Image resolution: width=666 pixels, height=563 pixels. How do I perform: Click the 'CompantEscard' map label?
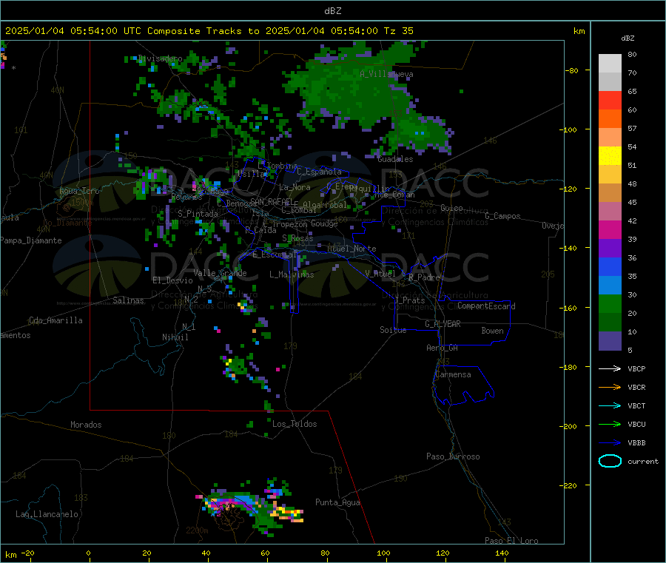486,306
